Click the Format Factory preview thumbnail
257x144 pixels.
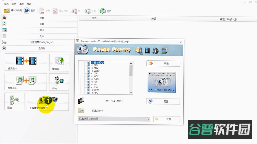[x=162, y=82]
